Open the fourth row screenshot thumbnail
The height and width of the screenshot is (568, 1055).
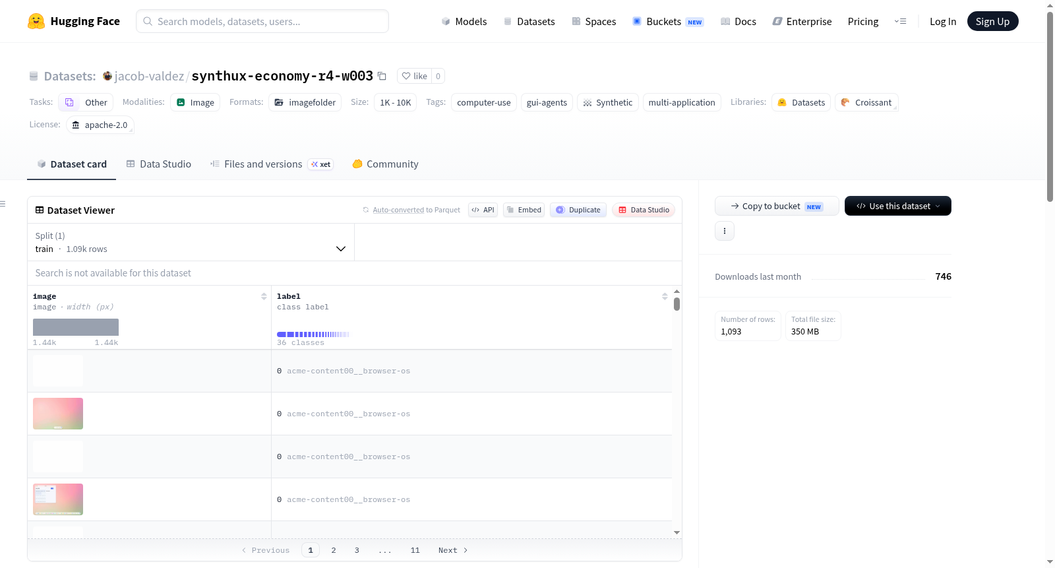(58, 499)
